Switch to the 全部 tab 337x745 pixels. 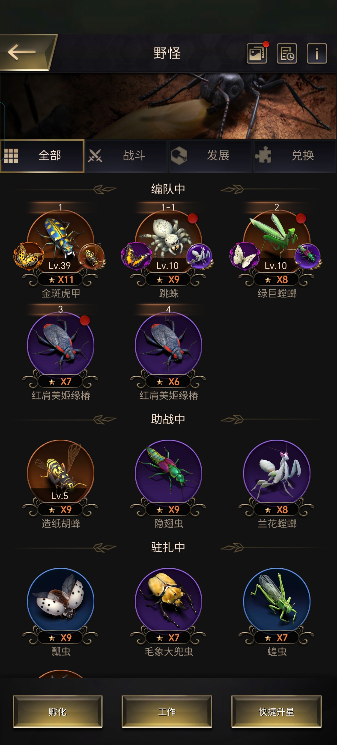[42, 156]
